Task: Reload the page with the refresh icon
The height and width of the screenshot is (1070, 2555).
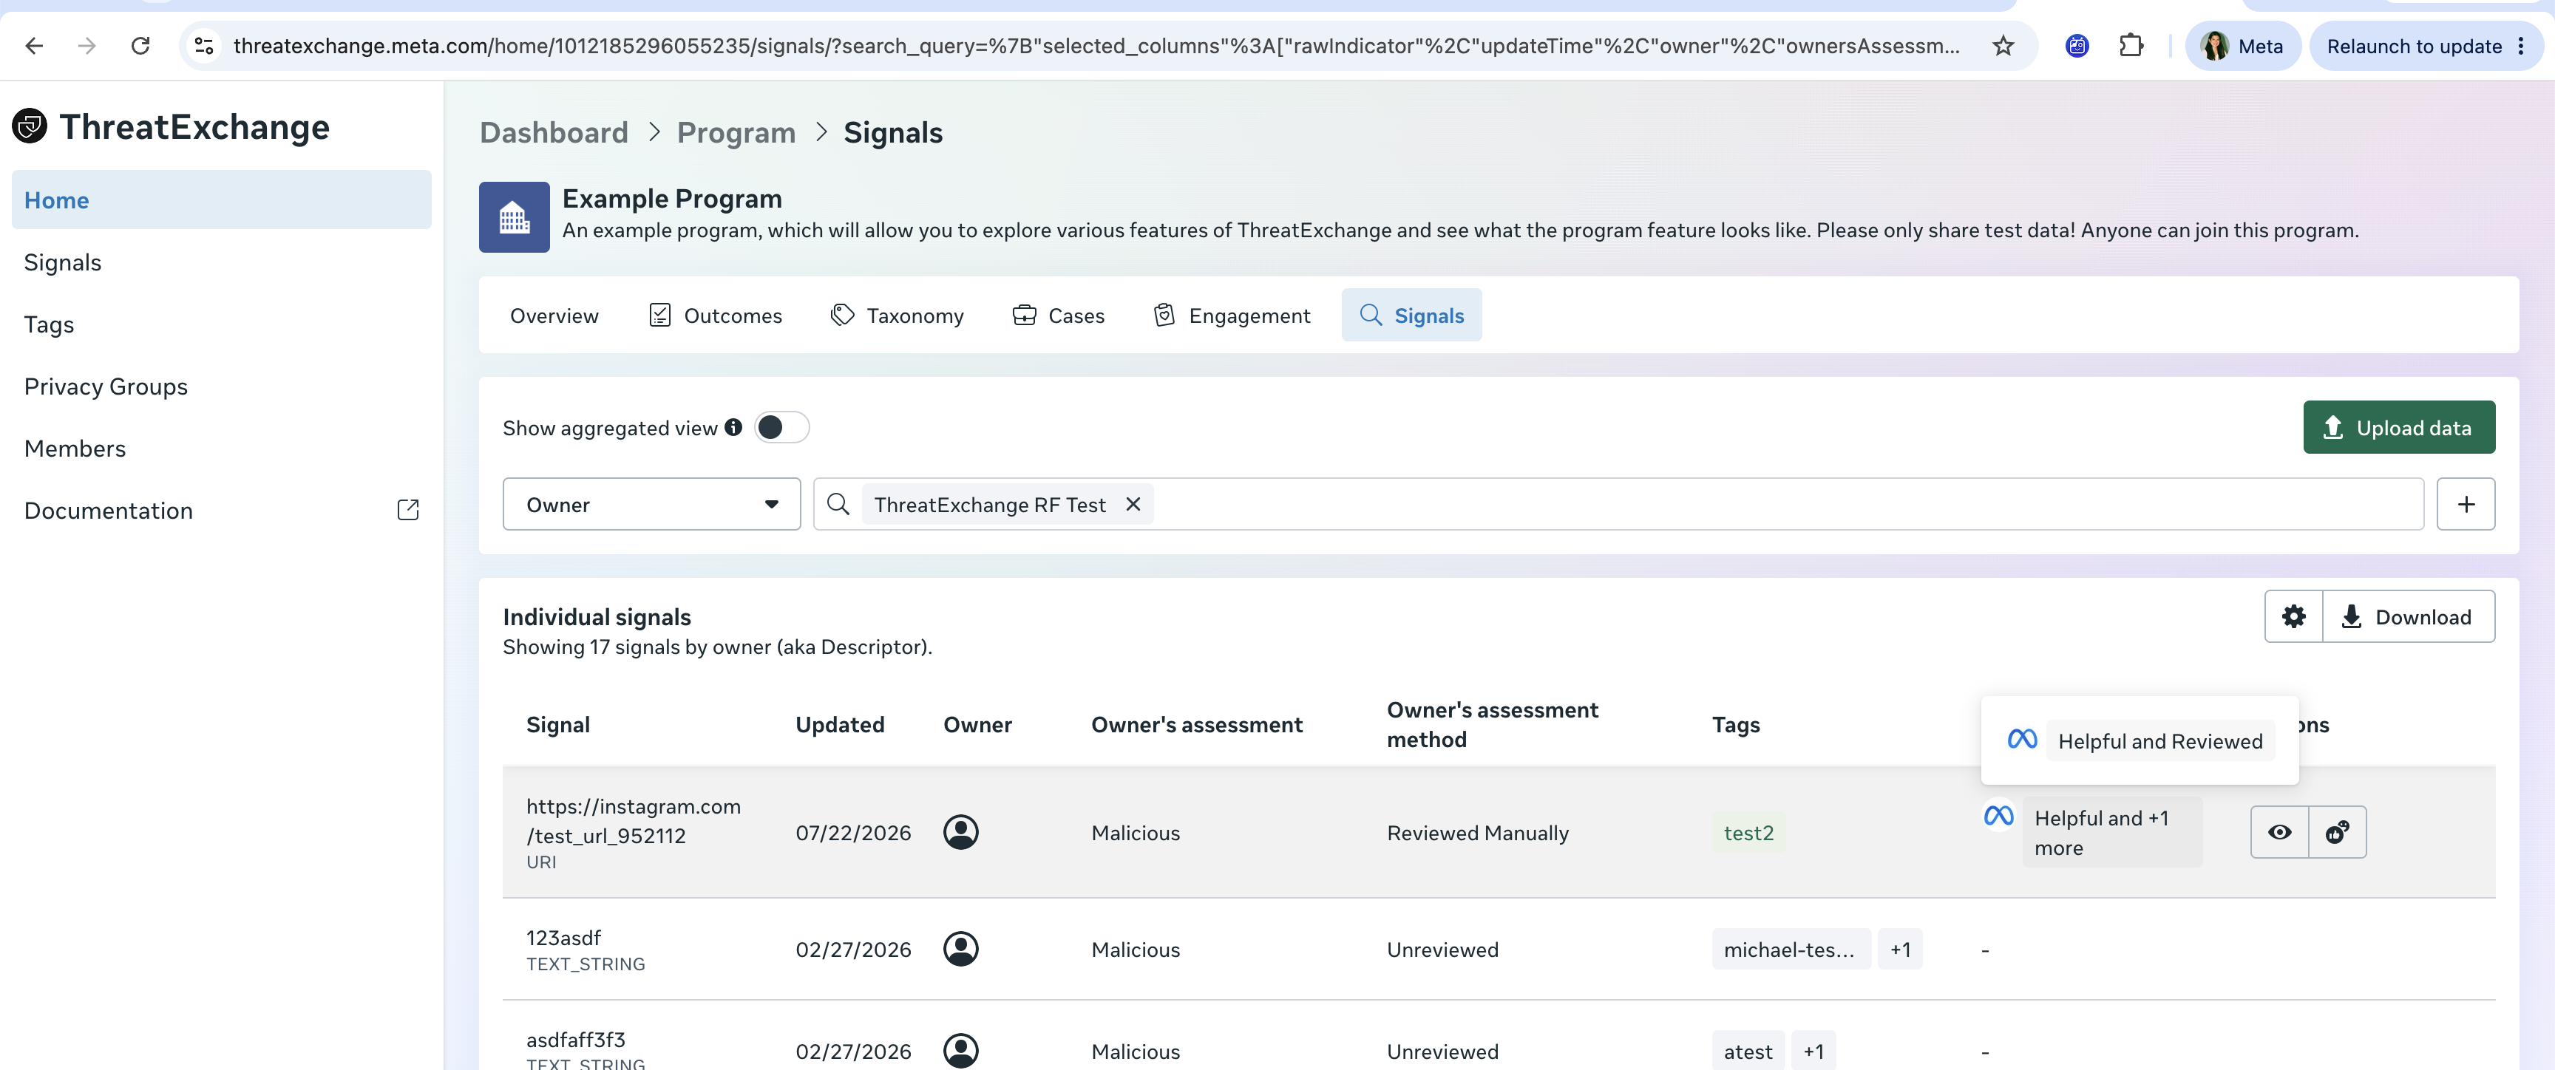Action: (141, 46)
